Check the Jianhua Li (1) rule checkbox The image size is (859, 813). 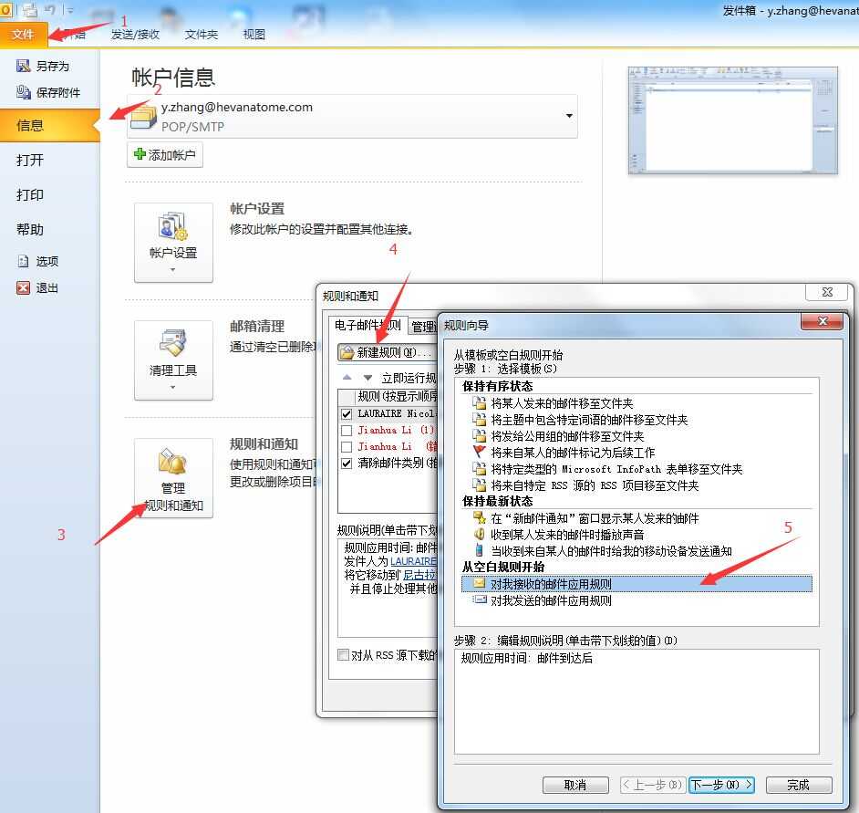coord(347,431)
